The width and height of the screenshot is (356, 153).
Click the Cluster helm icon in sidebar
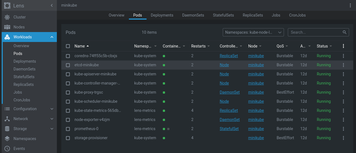point(7,17)
